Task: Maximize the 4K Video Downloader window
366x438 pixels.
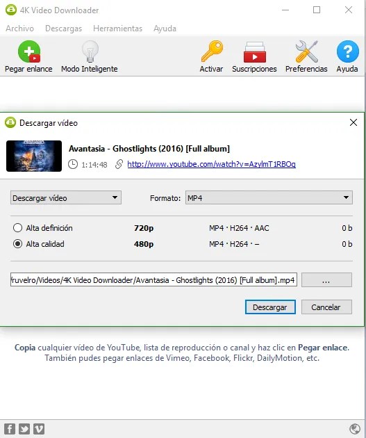Action: (317, 10)
